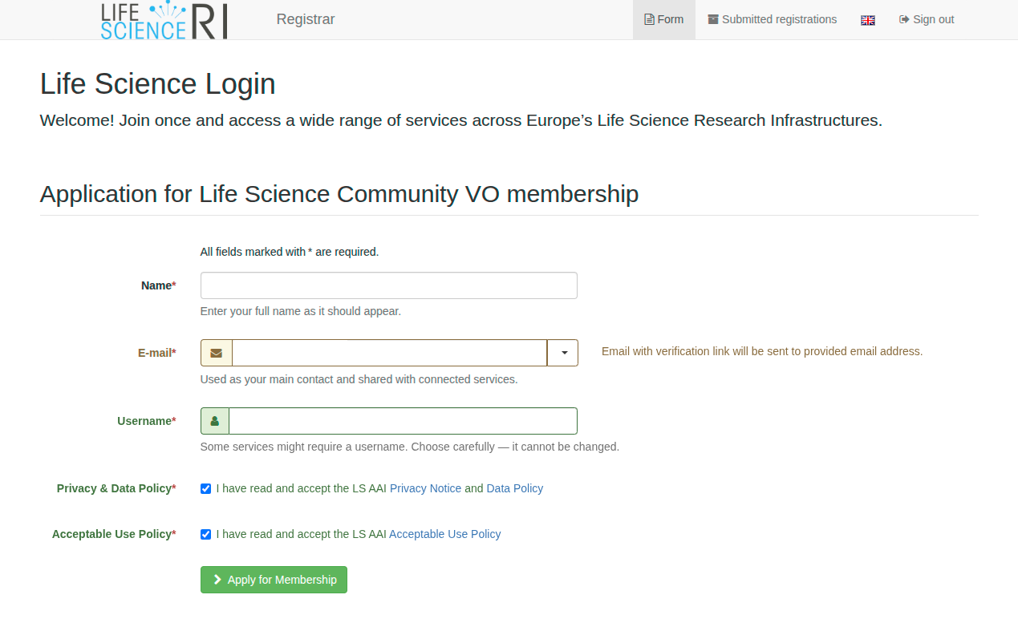Click the Registrar header title
Screen dimensions: 1018x619
[305, 19]
